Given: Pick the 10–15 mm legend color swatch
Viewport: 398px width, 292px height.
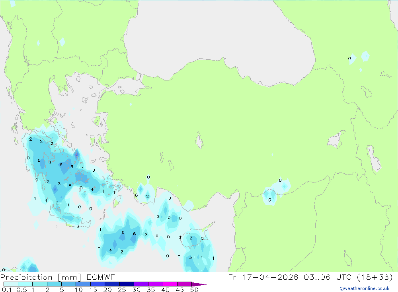Looking at the screenshot, I should 83,284.
